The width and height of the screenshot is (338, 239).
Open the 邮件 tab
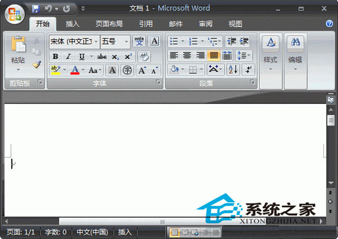[176, 24]
